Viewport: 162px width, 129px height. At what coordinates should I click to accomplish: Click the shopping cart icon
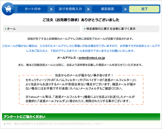pos(8,9)
